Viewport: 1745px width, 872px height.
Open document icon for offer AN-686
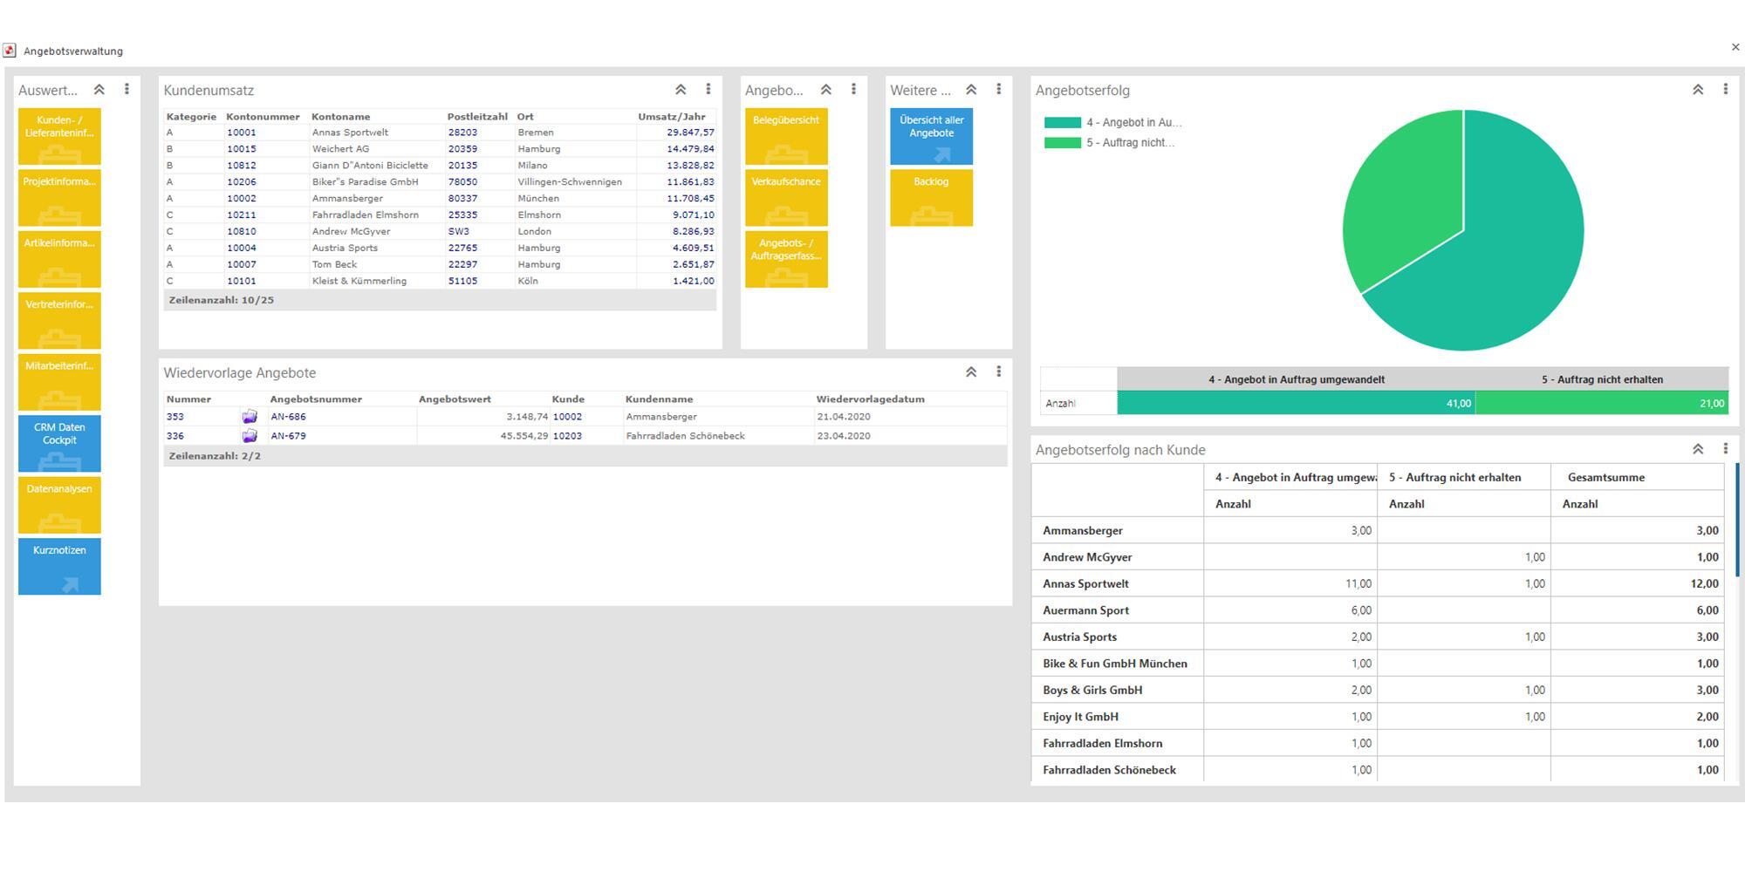(250, 417)
